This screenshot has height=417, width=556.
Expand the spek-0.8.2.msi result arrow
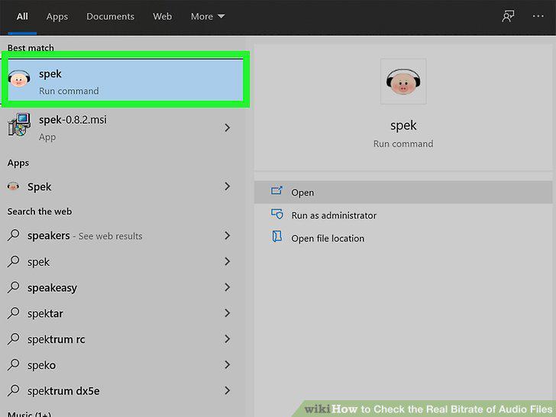pyautogui.click(x=228, y=128)
